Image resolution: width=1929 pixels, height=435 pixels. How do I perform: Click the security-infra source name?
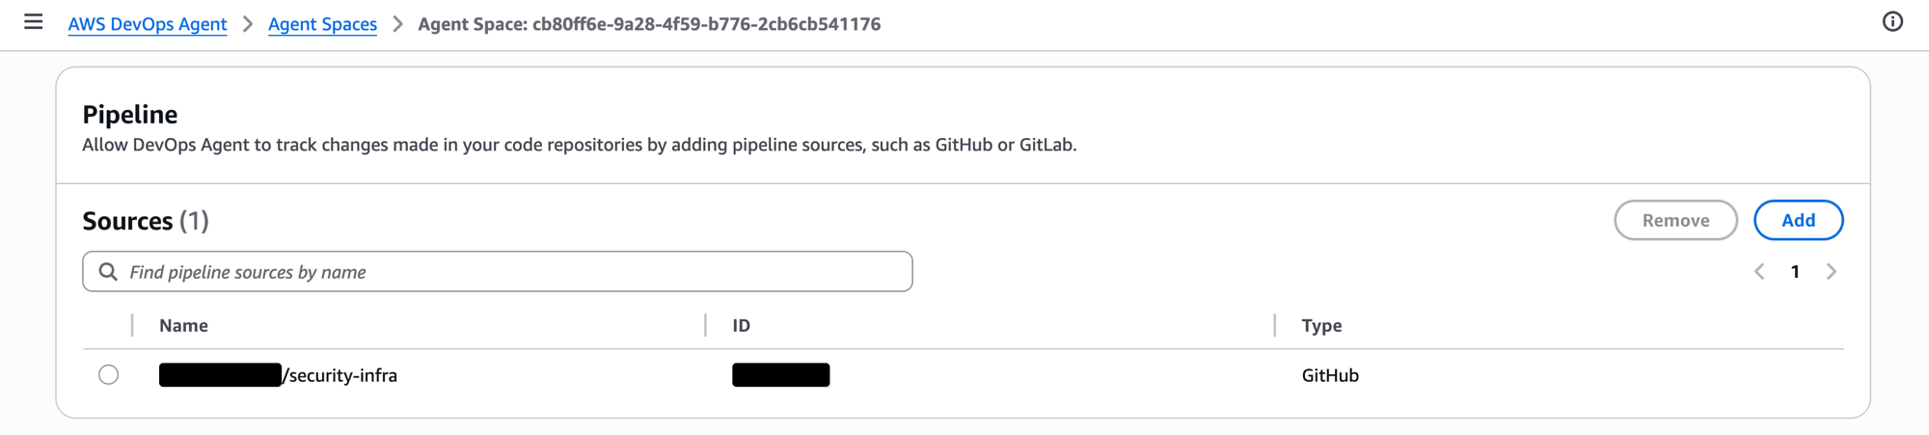coord(341,375)
